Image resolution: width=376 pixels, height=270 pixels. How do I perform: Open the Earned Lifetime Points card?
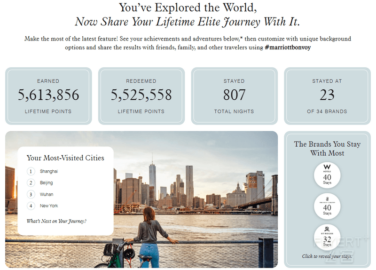pyautogui.click(x=48, y=96)
